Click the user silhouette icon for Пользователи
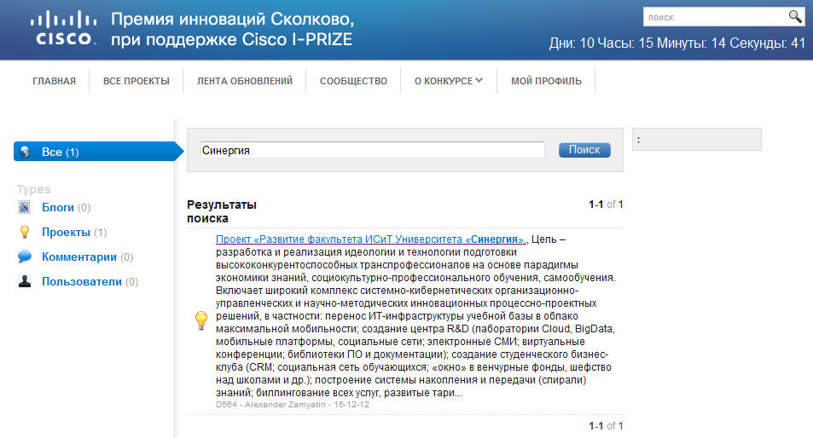Screen dimensions: 813x438 coord(25,281)
